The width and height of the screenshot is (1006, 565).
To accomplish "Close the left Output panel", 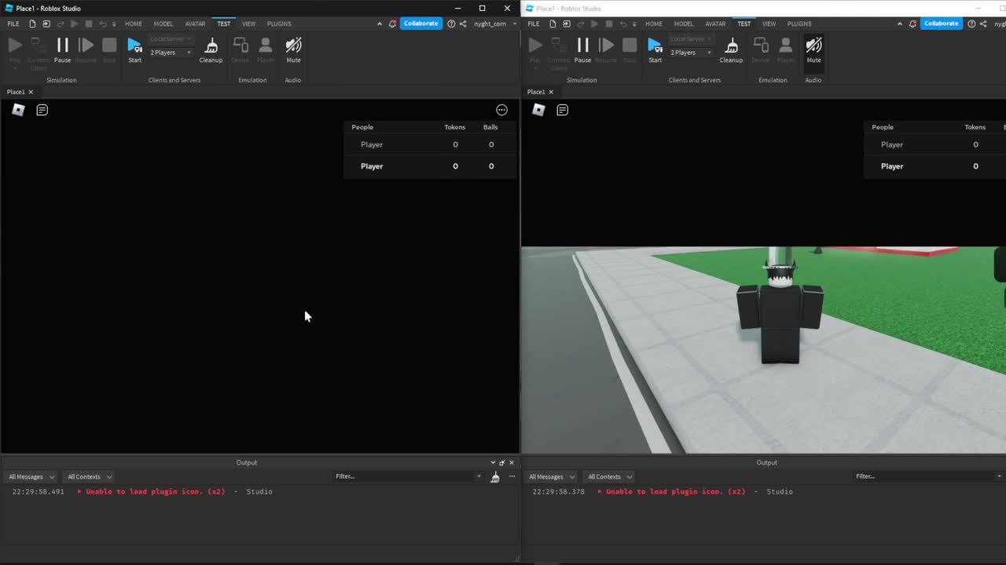I will pos(512,462).
